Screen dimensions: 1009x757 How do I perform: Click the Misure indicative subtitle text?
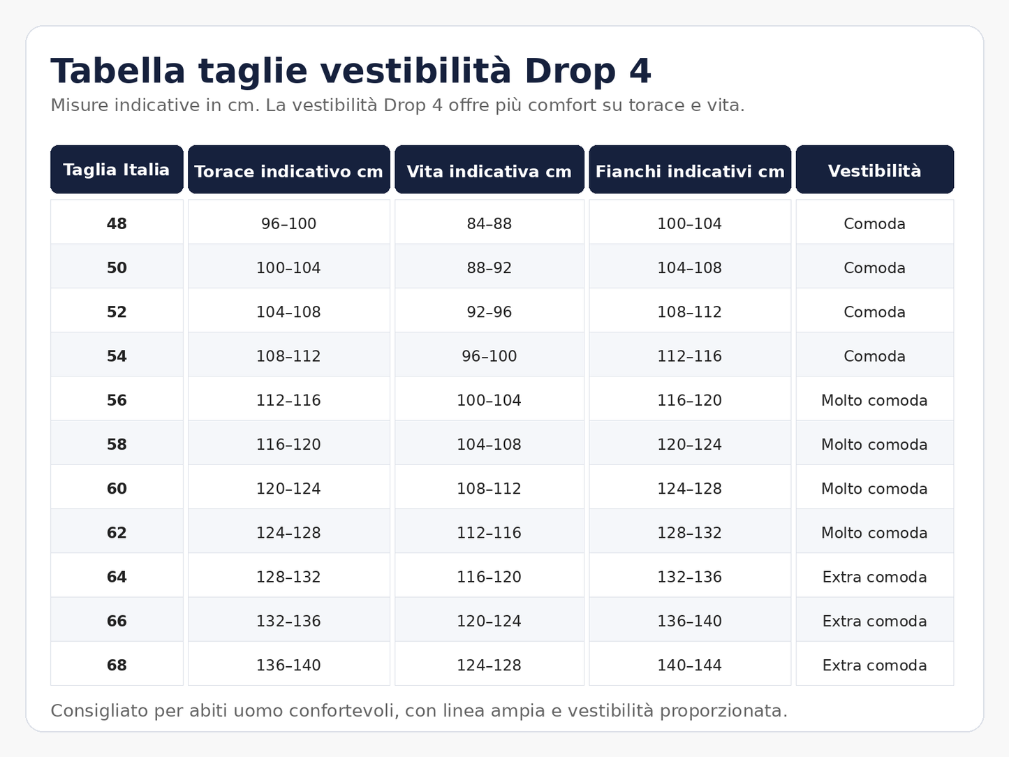pos(397,105)
